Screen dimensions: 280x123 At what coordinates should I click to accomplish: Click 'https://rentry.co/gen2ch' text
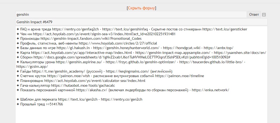click(x=122, y=100)
